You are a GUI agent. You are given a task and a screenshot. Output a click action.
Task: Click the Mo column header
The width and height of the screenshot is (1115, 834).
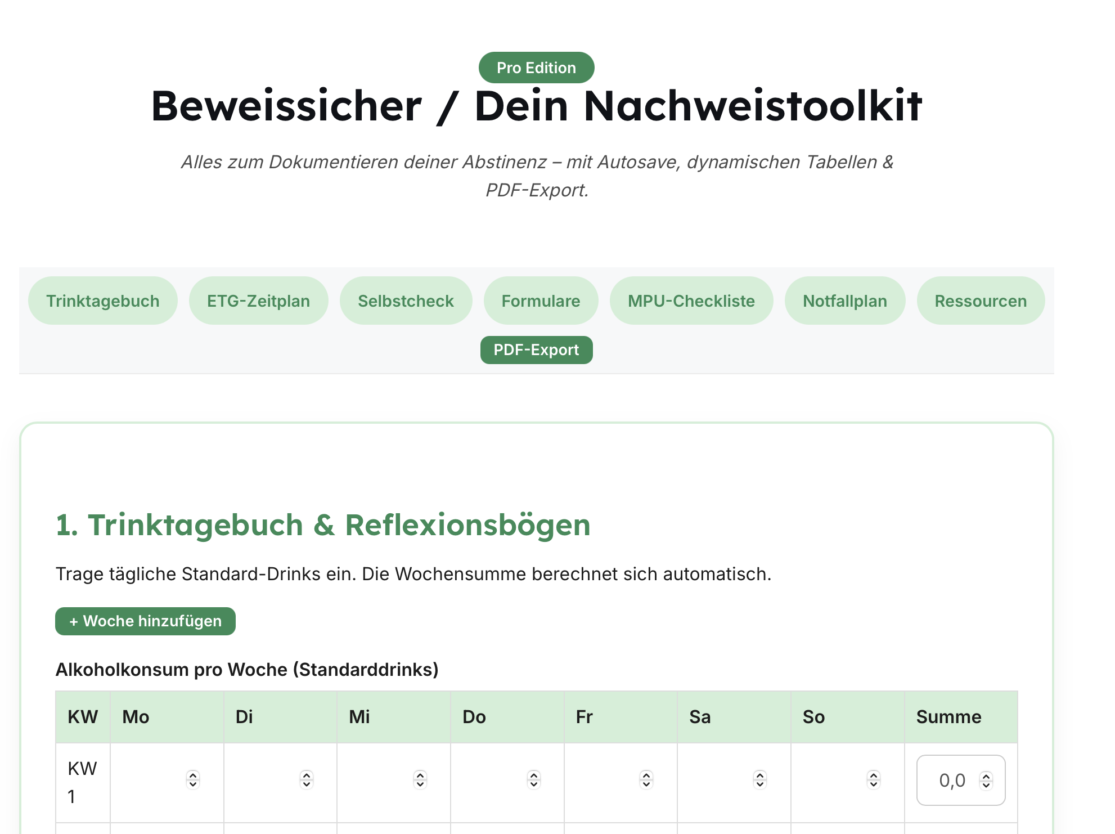(x=167, y=717)
